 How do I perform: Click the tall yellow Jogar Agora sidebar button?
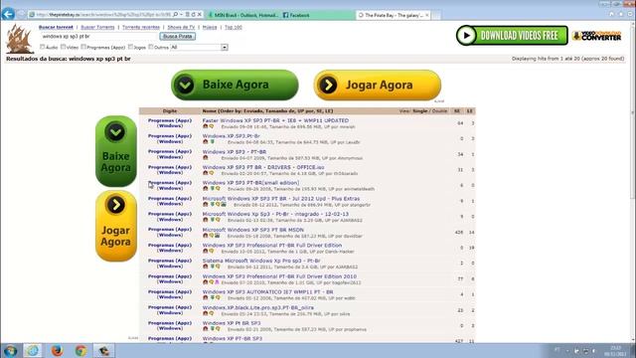point(116,226)
